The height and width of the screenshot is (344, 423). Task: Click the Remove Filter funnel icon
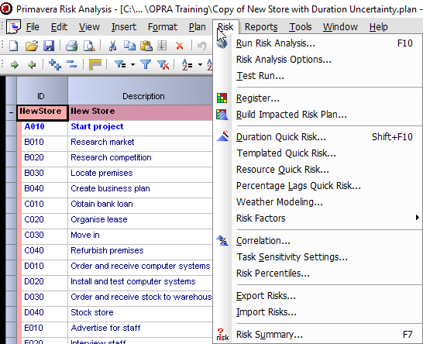tap(163, 65)
